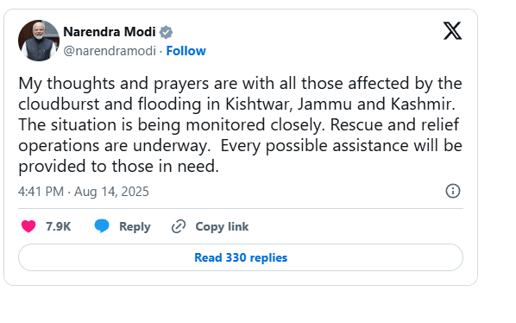Open the Narendra Modi display name link
The width and height of the screenshot is (516, 323).
click(110, 32)
